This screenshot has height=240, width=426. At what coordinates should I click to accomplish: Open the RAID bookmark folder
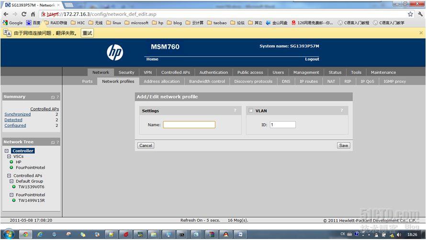(56, 23)
